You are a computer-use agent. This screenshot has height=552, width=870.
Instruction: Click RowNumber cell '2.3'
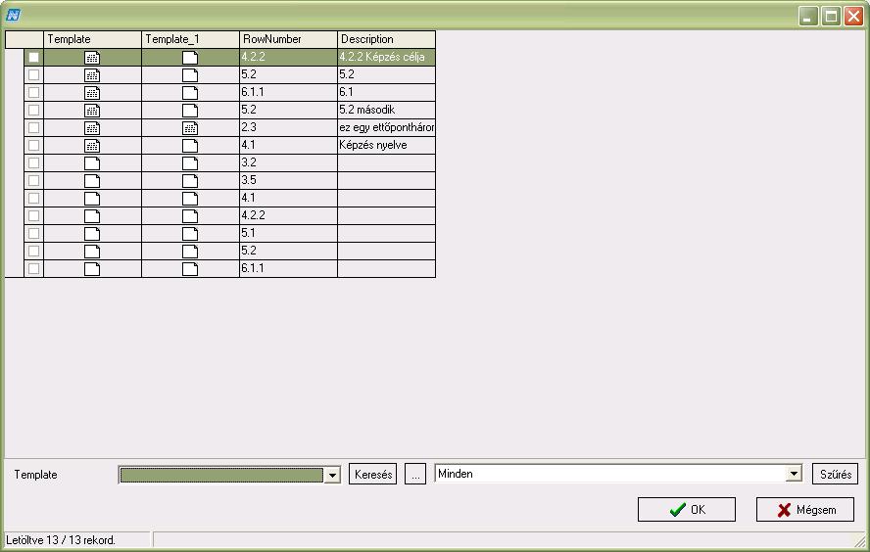(x=288, y=127)
